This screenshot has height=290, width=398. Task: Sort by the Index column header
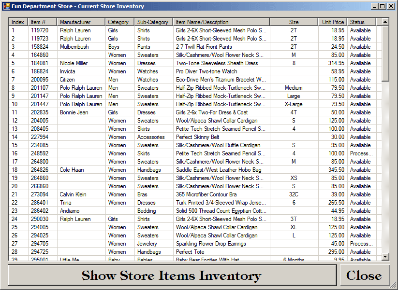point(18,22)
